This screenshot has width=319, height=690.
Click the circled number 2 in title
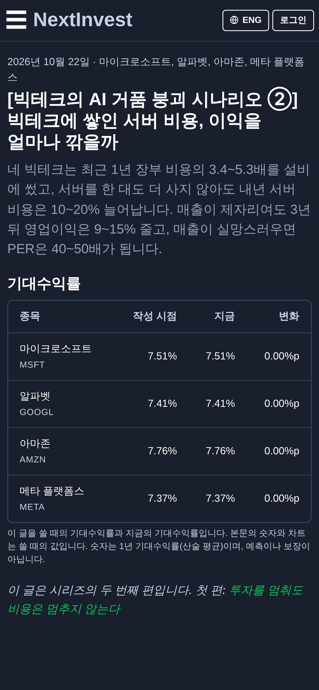coord(279,99)
